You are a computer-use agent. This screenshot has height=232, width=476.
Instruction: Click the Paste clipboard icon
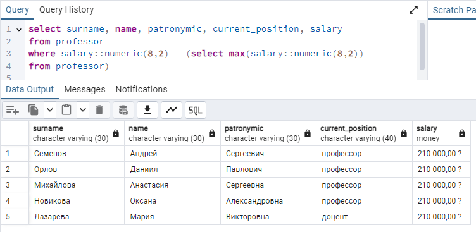(66, 110)
